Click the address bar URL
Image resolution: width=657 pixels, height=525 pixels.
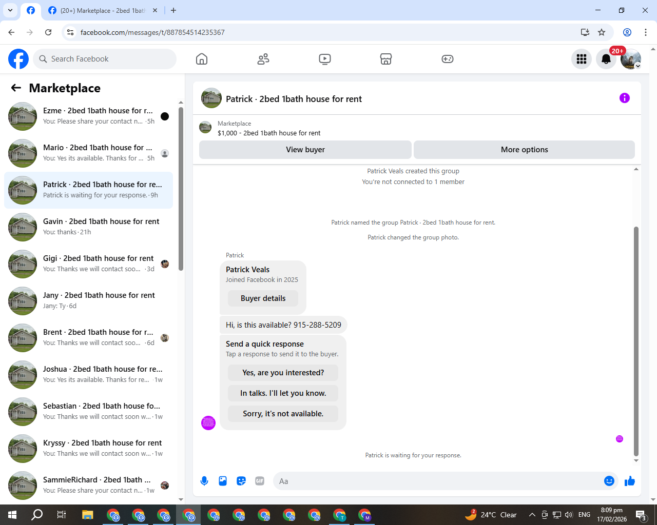pos(152,32)
